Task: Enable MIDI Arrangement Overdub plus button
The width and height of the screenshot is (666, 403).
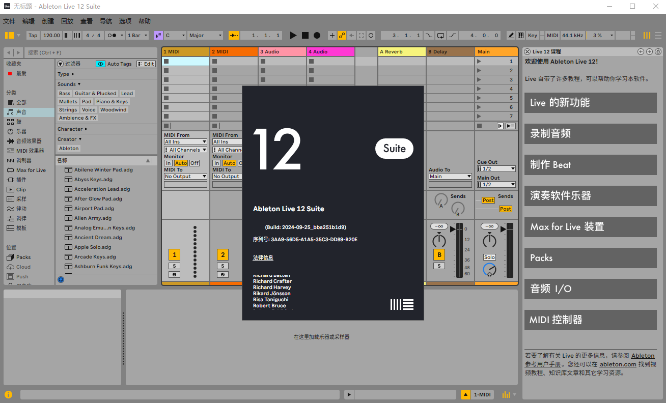Action: tap(332, 36)
